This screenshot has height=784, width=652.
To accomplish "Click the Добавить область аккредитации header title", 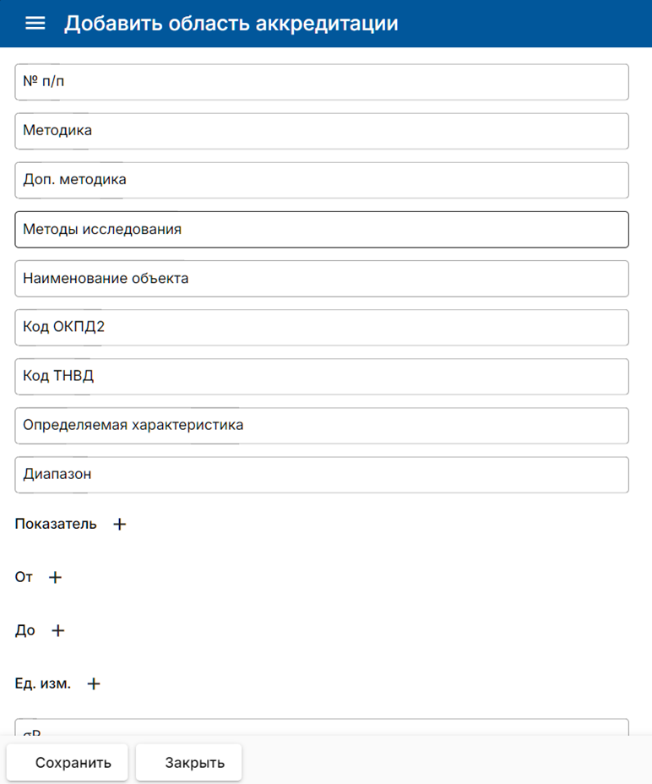I will tap(231, 24).
